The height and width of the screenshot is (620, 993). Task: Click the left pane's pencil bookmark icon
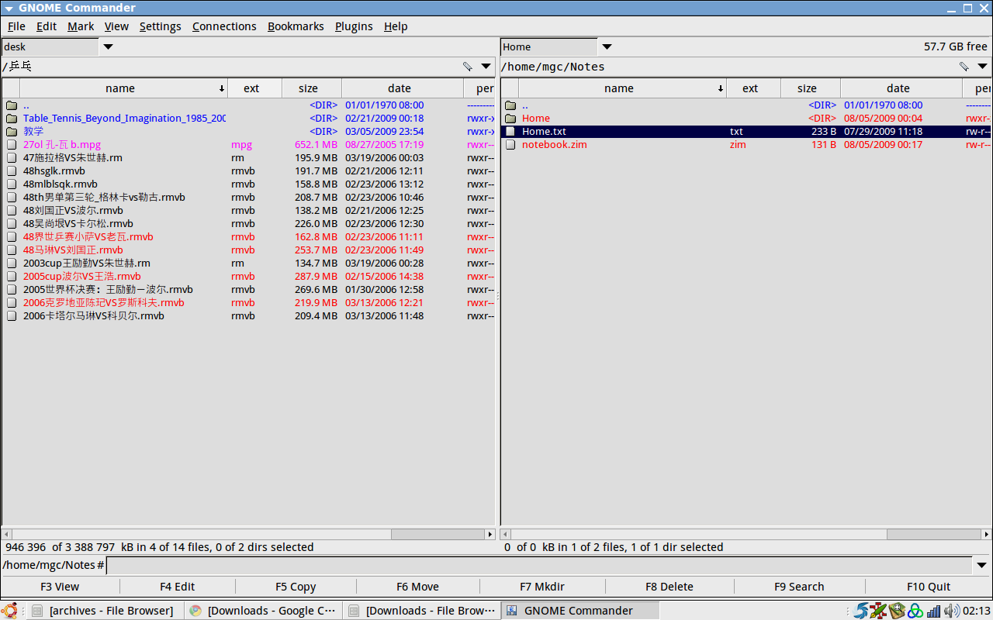click(467, 67)
